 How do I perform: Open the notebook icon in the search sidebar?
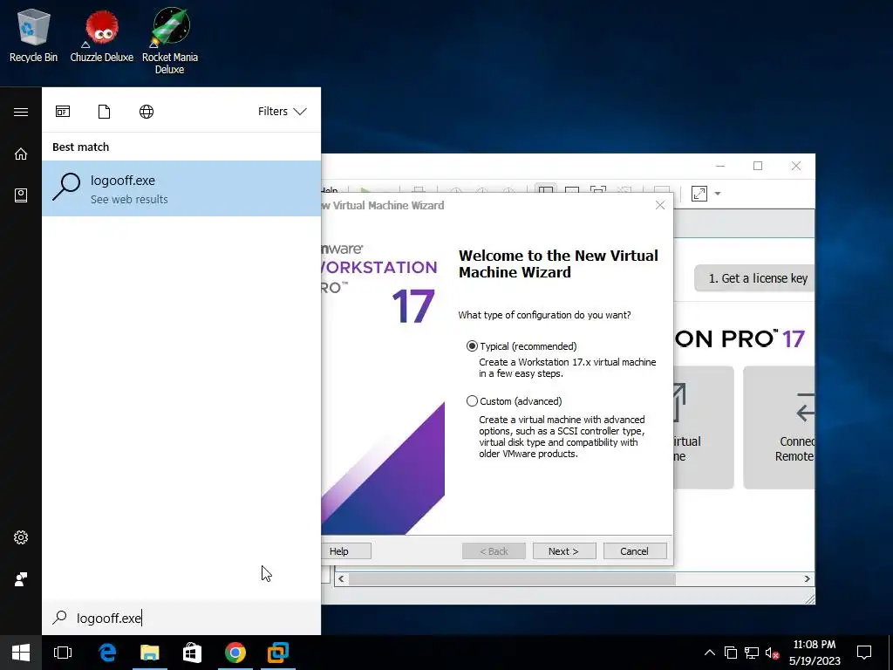[21, 195]
